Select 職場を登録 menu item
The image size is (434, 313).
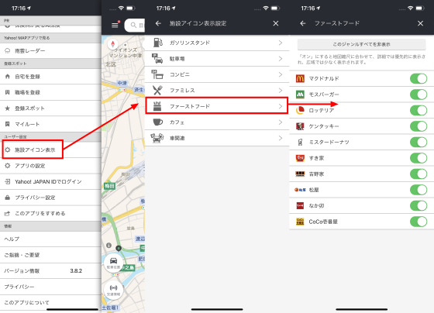click(50, 92)
